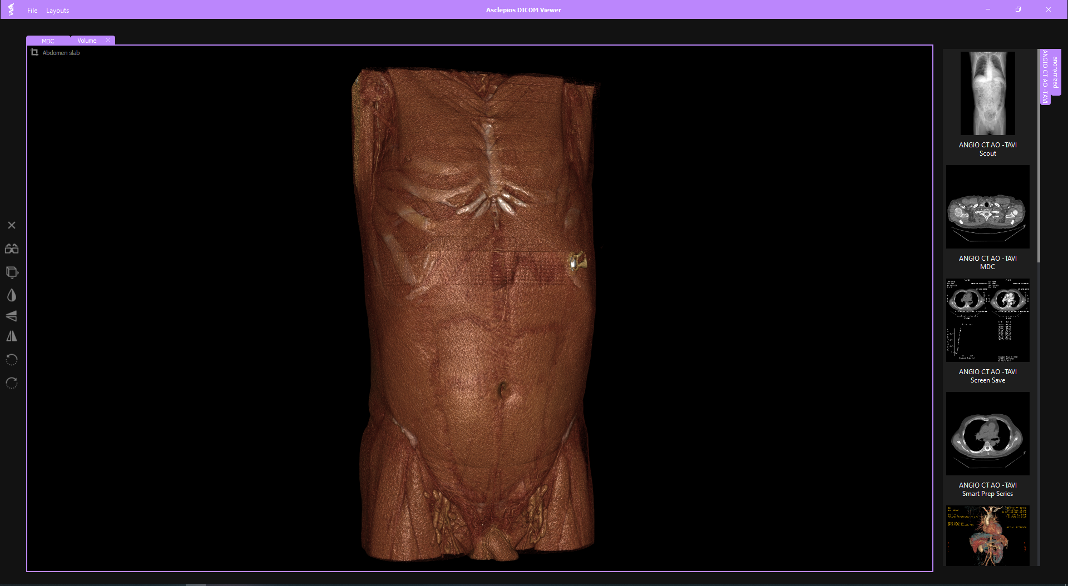Rotate the view clockwise
This screenshot has height=586, width=1068.
(12, 383)
